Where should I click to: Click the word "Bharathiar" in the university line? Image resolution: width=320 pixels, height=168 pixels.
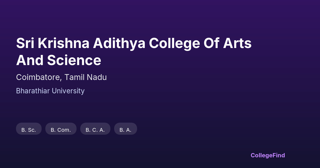pyautogui.click(x=33, y=91)
